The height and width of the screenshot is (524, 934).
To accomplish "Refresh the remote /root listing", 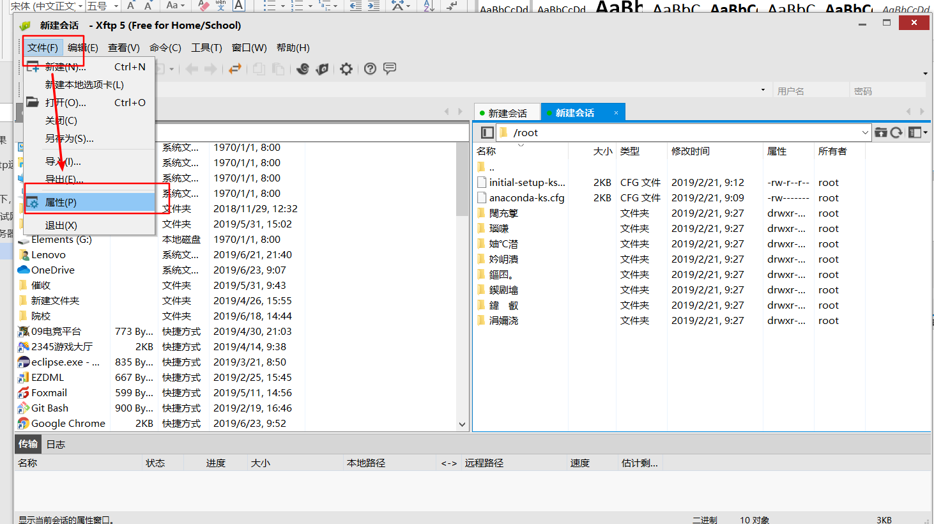I will 896,132.
